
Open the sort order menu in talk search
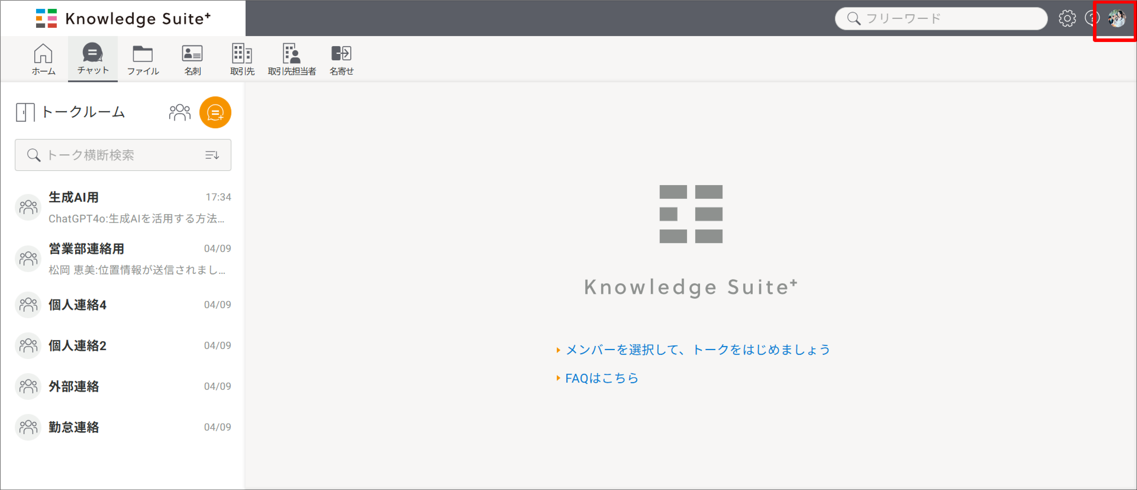[212, 155]
